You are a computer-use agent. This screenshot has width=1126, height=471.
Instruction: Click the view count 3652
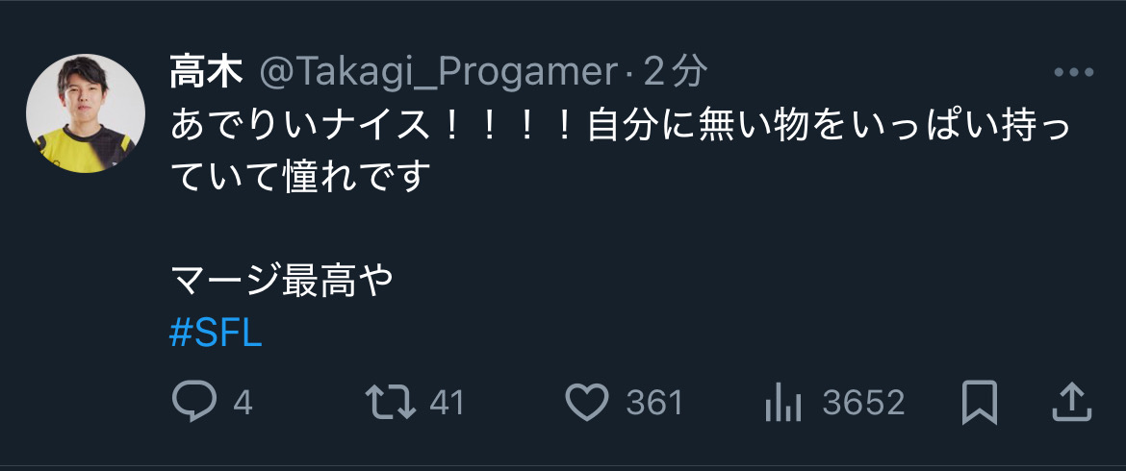(x=863, y=403)
